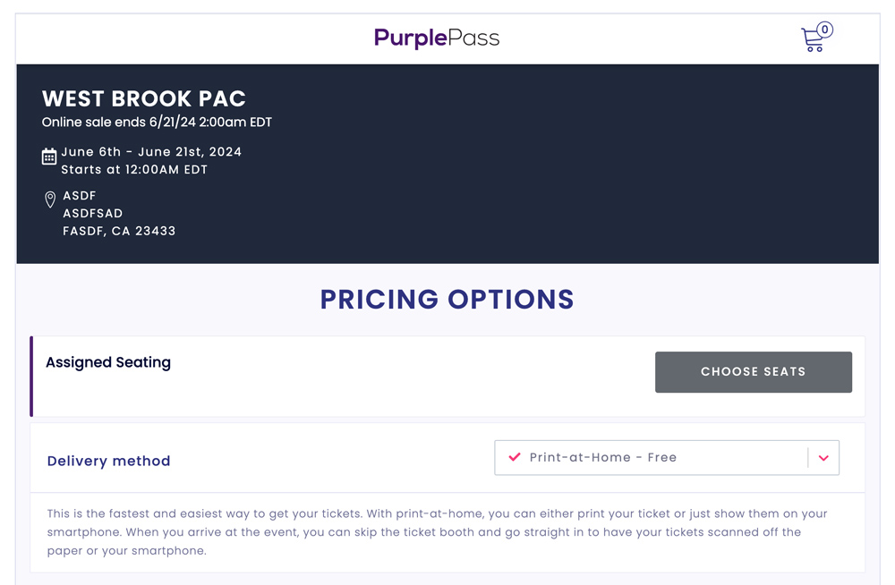Click the calendar icon beside event dates
Image resolution: width=895 pixels, height=585 pixels.
point(49,157)
